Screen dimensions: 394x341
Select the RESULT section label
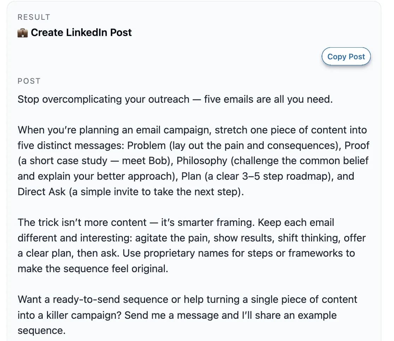point(34,17)
